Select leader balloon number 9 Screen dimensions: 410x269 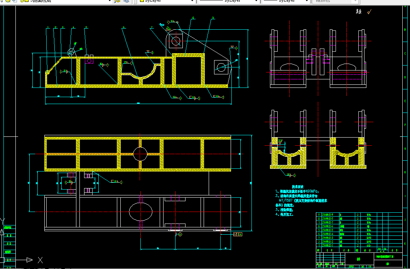[x=213, y=18]
